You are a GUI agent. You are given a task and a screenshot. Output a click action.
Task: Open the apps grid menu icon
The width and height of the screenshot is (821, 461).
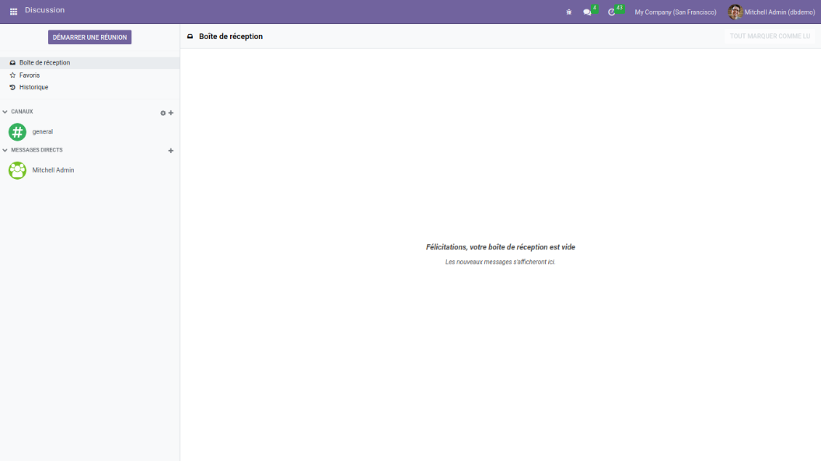13,11
